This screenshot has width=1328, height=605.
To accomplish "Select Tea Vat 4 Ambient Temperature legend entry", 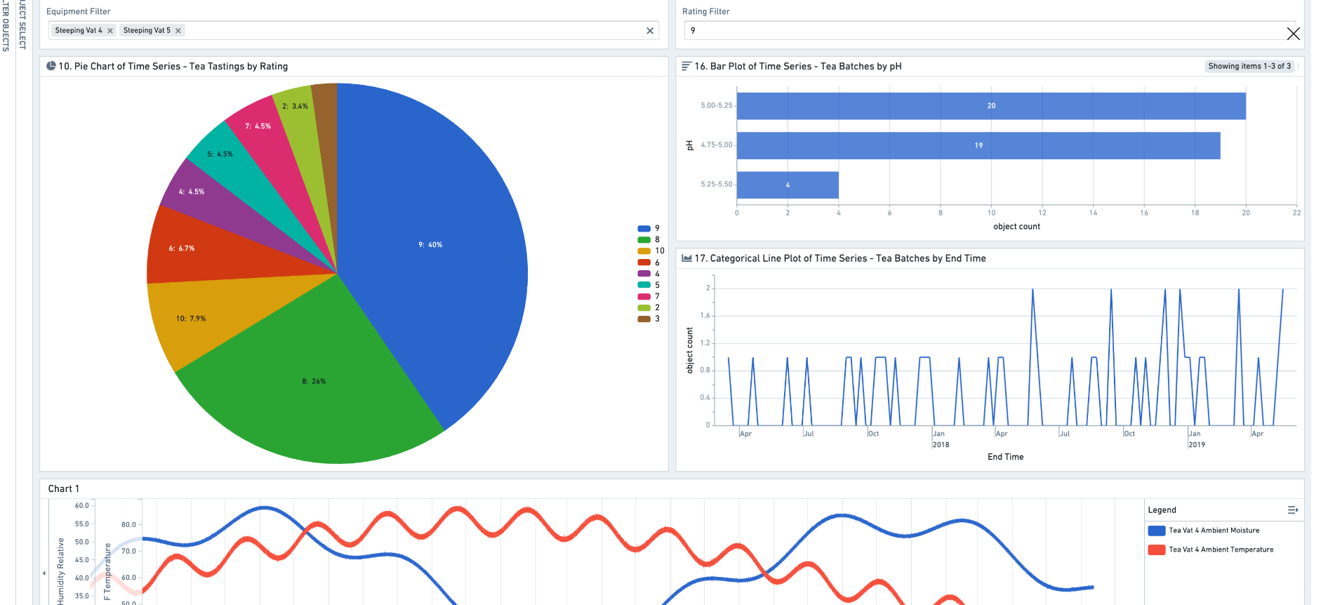I will pos(1221,550).
